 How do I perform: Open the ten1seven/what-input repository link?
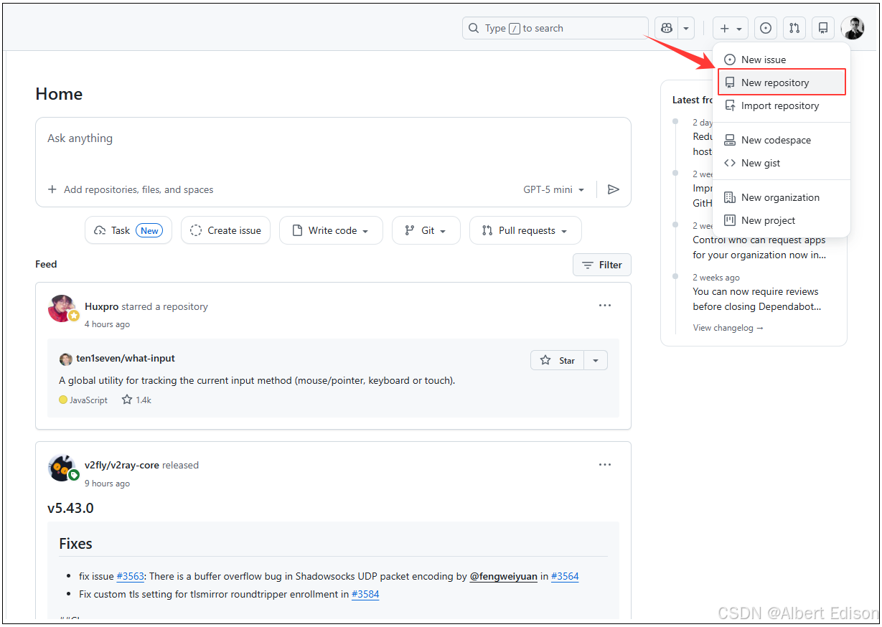pos(126,358)
